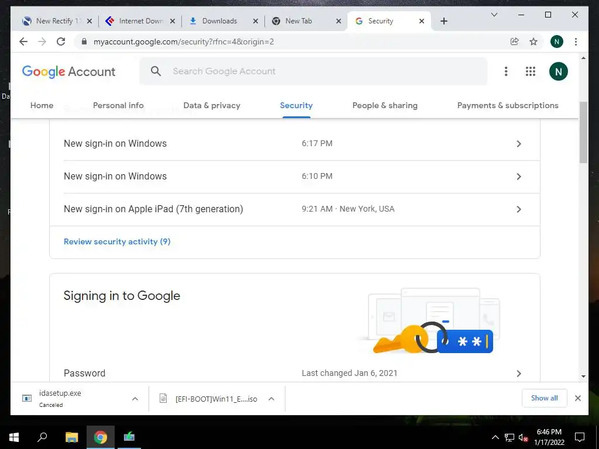Viewport: 599px width, 449px height.
Task: Open the 6:10 PM Windows sign-in entry
Action: click(295, 177)
